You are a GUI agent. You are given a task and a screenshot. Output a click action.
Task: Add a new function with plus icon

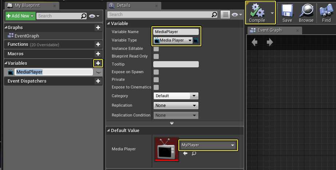(98, 44)
